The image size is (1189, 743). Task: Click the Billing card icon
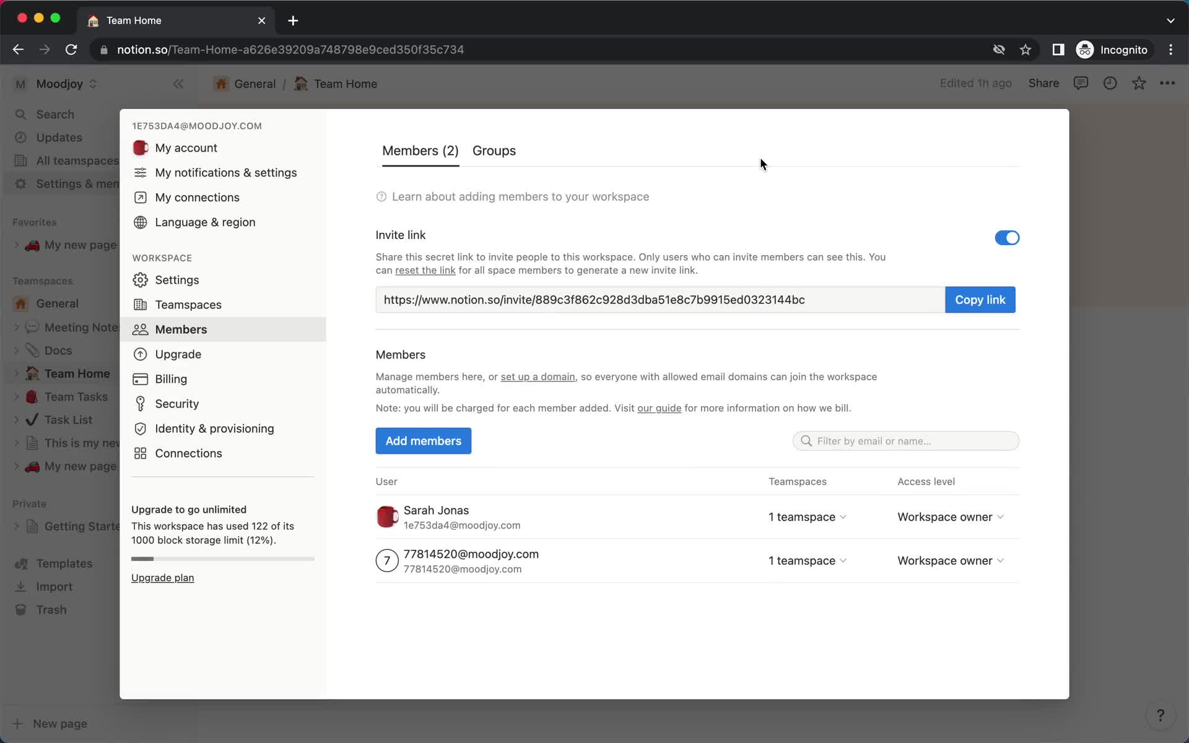point(141,379)
